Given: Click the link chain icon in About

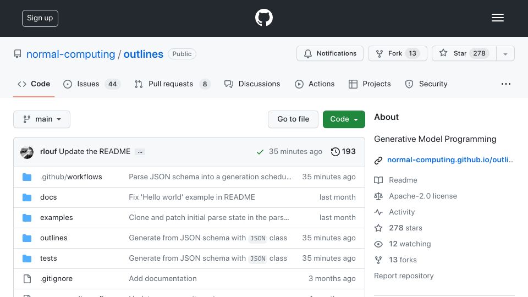Looking at the screenshot, I should pos(378,160).
